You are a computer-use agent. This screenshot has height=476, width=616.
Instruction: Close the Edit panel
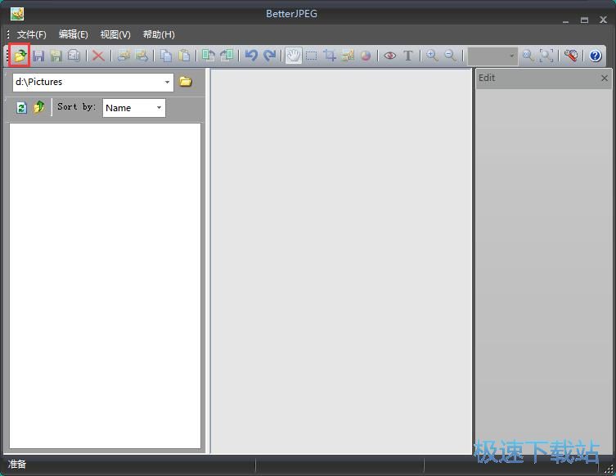(605, 78)
